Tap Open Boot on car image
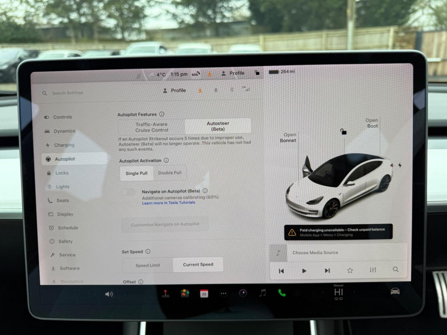This screenshot has width=447, height=335. (372, 123)
